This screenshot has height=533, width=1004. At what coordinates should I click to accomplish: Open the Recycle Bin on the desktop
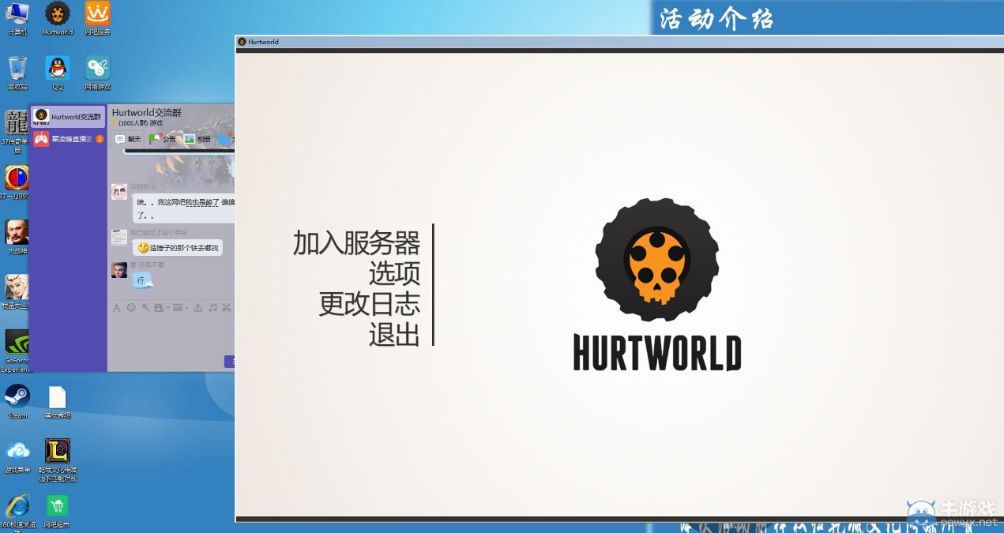click(x=17, y=68)
